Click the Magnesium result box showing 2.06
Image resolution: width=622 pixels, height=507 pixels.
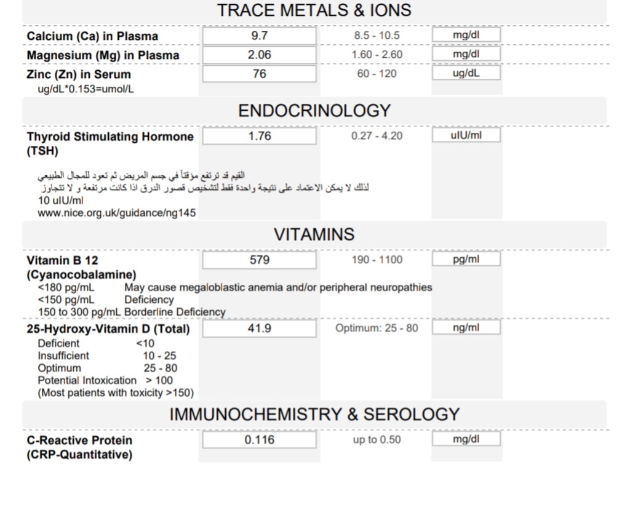click(x=259, y=55)
